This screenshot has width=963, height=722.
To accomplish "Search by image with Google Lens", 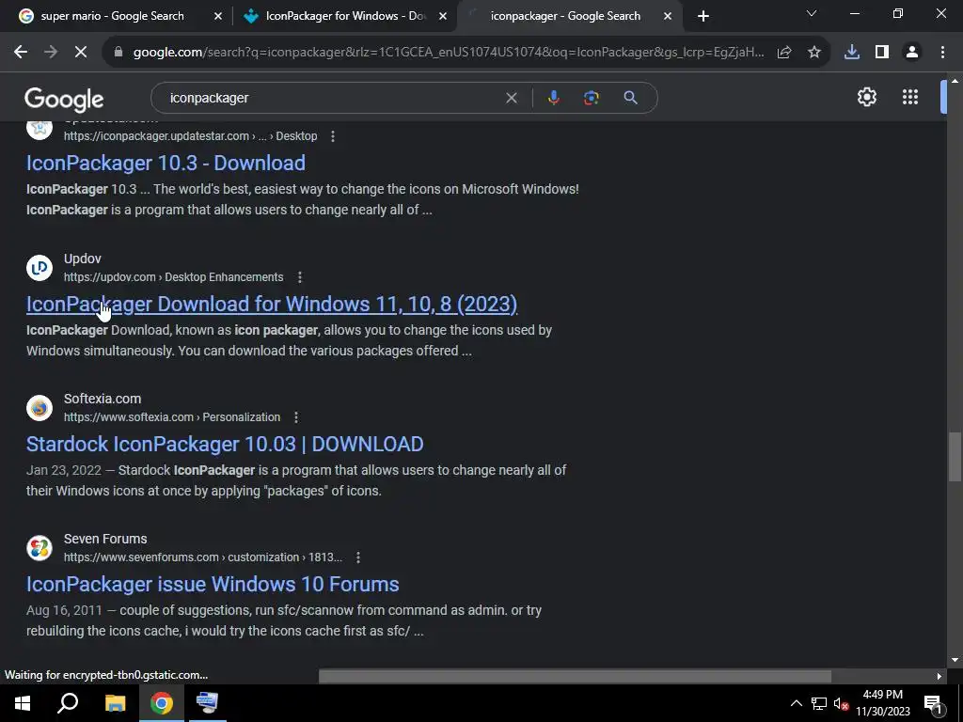I will [x=591, y=98].
